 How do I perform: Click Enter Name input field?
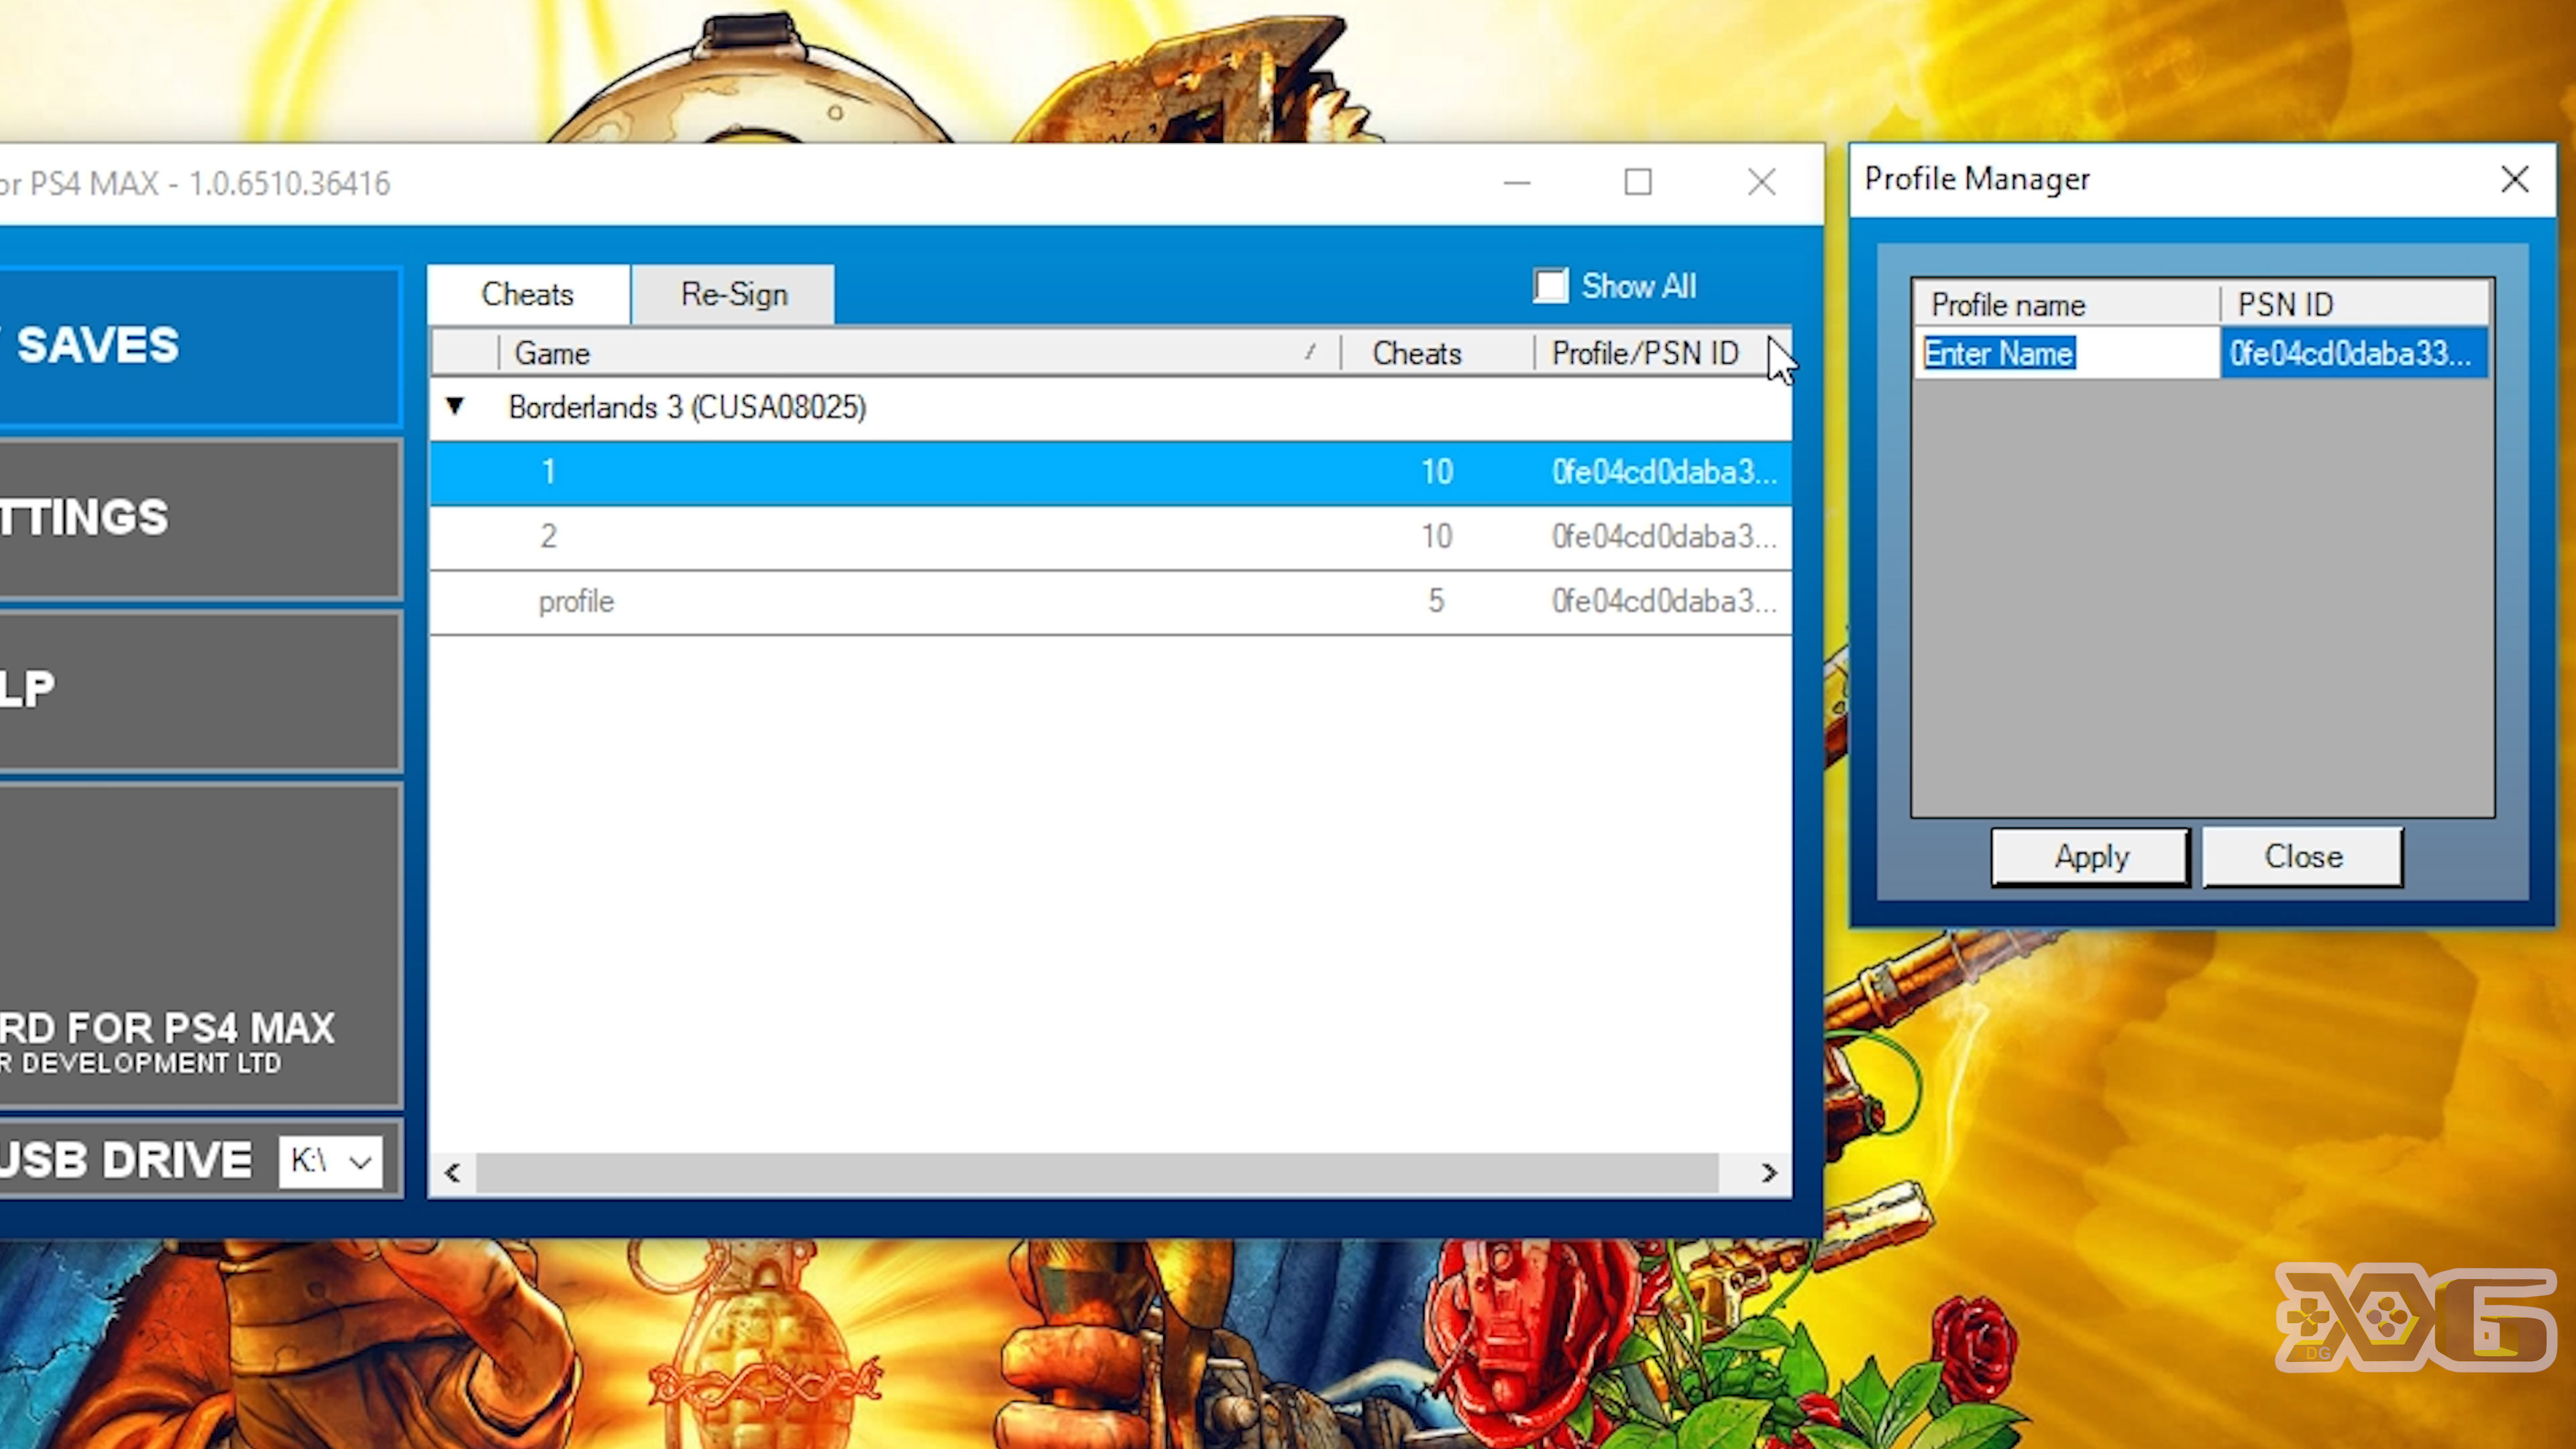coord(2061,352)
